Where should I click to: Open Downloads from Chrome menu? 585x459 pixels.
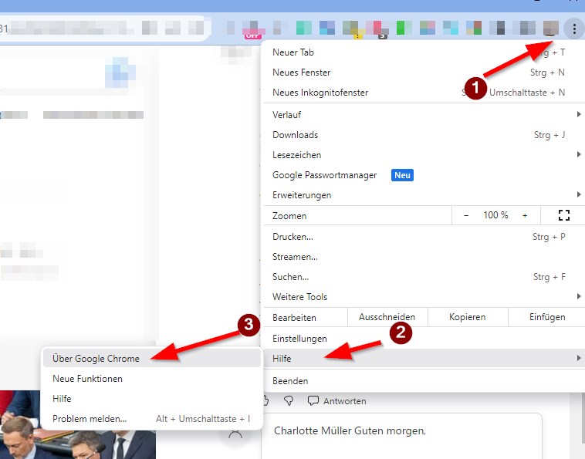click(424, 135)
